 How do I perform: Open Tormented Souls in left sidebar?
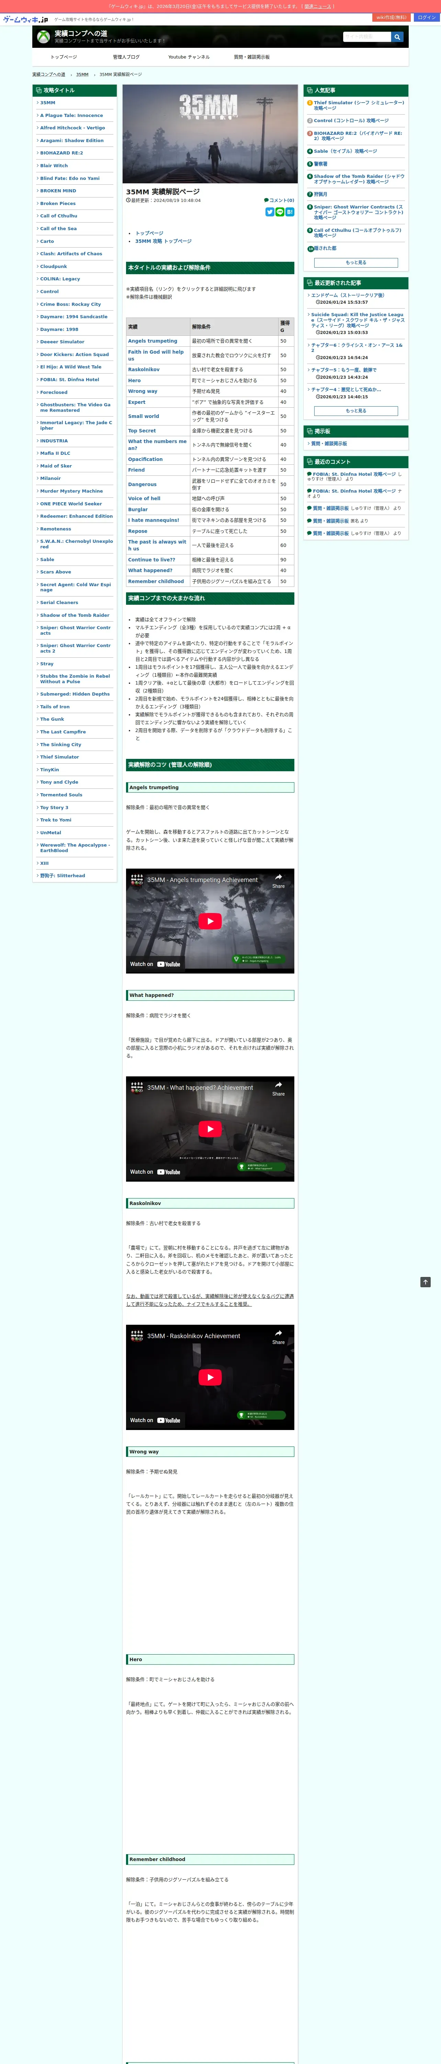(61, 795)
